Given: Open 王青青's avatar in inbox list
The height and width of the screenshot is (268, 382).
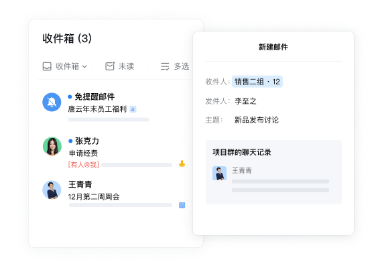Looking at the screenshot, I should 52,190.
